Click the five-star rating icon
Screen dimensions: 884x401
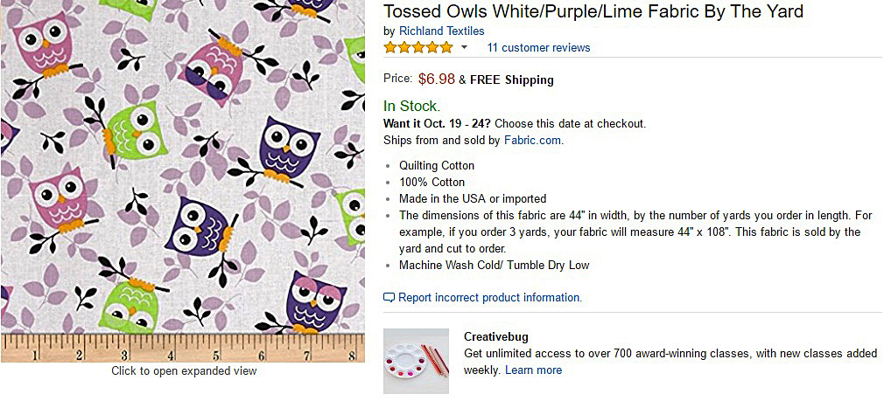pyautogui.click(x=418, y=47)
